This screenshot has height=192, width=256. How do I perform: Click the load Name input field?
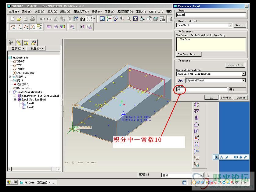[211, 15]
